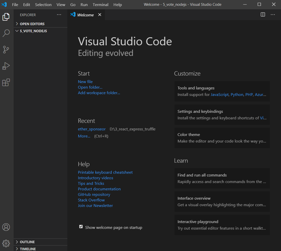Open the Manage gear icon
Image resolution: width=281 pixels, height=251 pixels.
6,243
